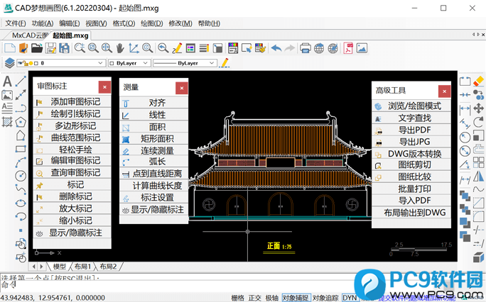Image resolution: width=486 pixels, height=302 pixels.
Task: Toggle 正交 ortho mode in status bar
Action: click(255, 298)
